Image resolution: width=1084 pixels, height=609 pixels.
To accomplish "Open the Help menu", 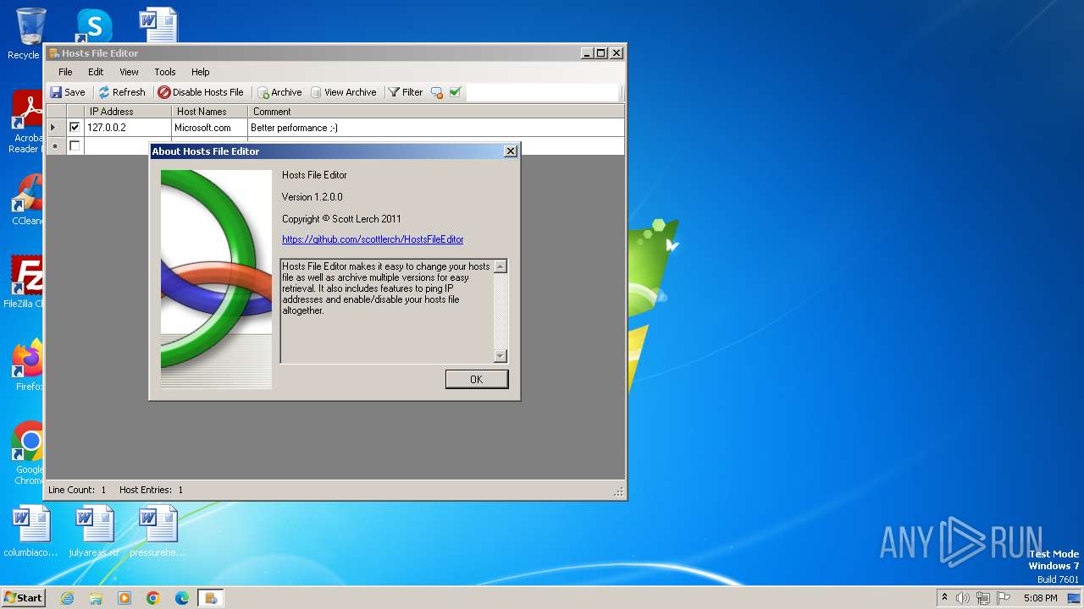I will pos(200,72).
